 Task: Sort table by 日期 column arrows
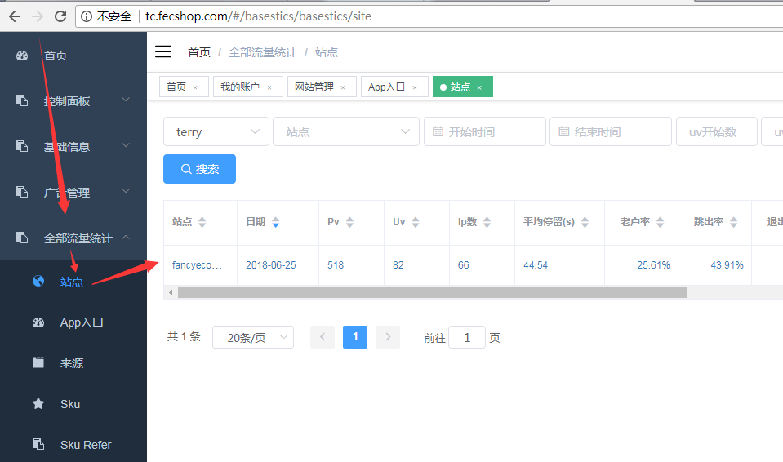(276, 222)
